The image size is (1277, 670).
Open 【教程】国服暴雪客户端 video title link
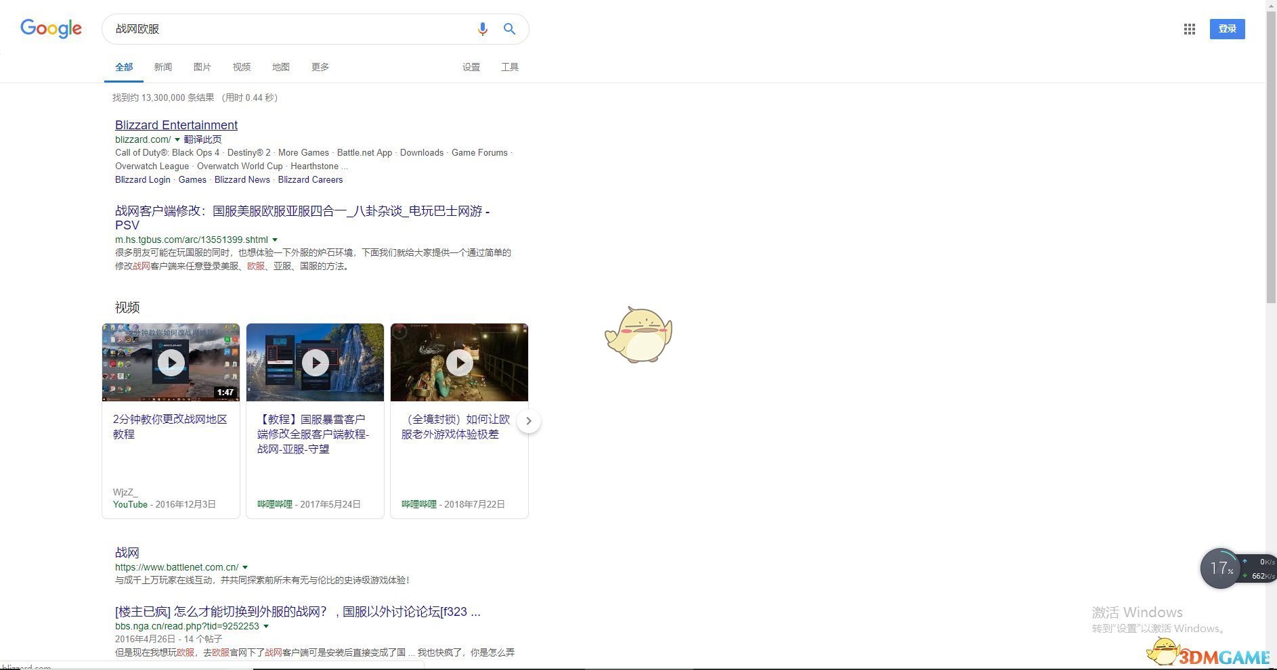[313, 434]
